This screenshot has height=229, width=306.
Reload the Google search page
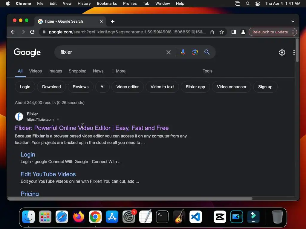point(32,32)
